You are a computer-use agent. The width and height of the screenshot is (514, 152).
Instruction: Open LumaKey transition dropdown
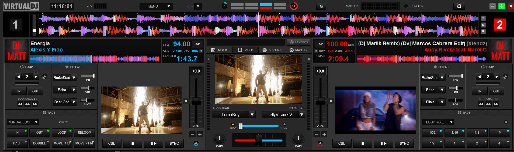234,115
